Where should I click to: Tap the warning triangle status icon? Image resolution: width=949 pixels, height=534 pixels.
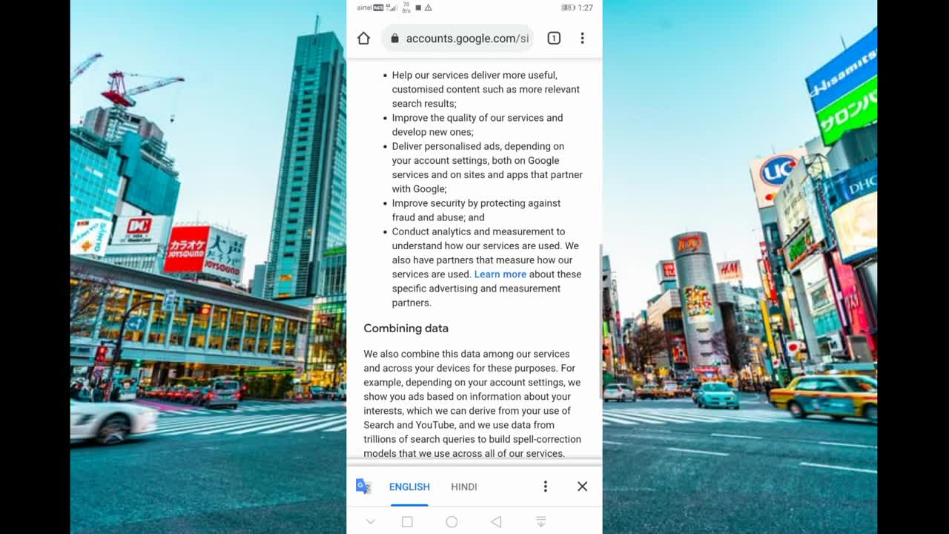(x=428, y=7)
